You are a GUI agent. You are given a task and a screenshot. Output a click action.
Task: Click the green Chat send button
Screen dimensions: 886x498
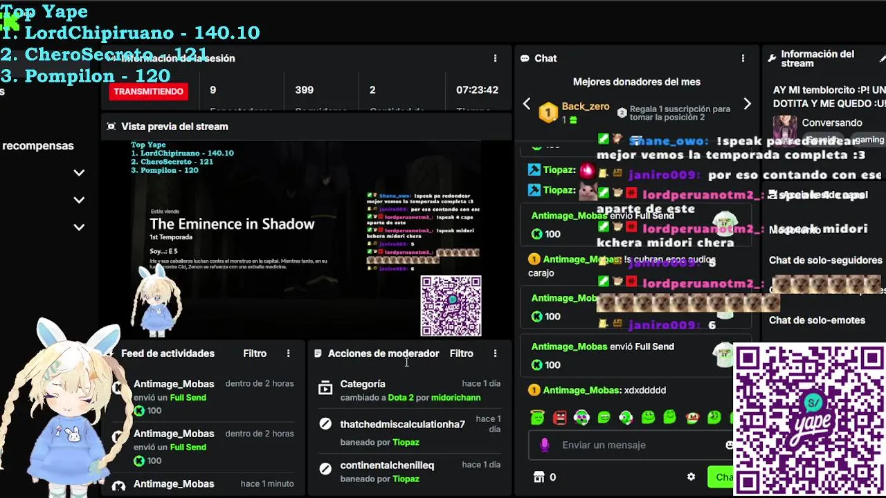point(721,477)
